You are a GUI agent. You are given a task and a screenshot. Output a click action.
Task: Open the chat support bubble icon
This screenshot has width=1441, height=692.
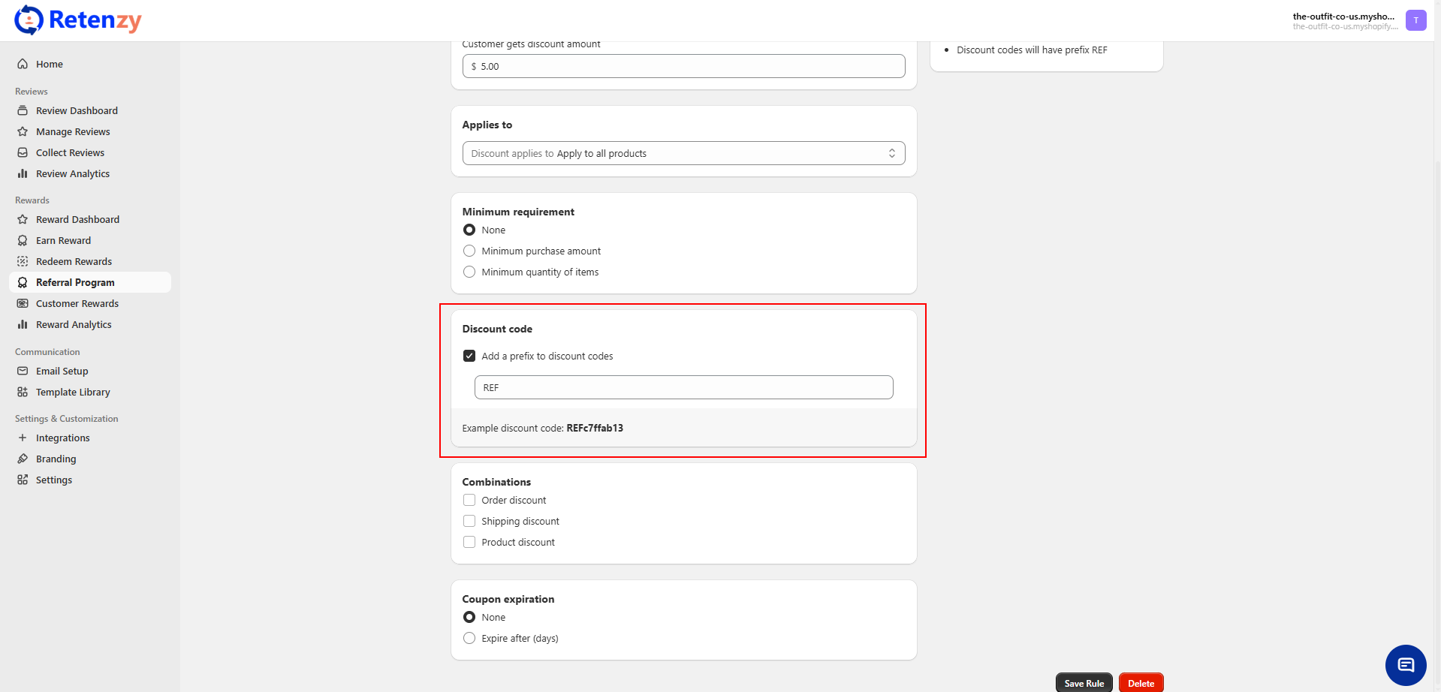point(1405,665)
